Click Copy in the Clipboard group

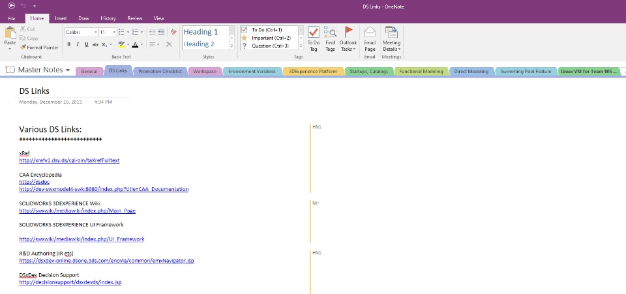coord(29,38)
